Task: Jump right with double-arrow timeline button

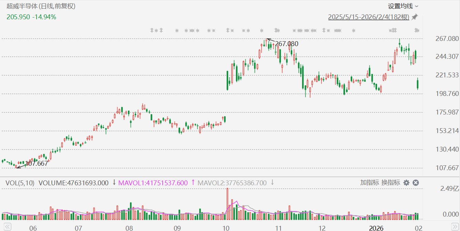Action: coord(455,227)
